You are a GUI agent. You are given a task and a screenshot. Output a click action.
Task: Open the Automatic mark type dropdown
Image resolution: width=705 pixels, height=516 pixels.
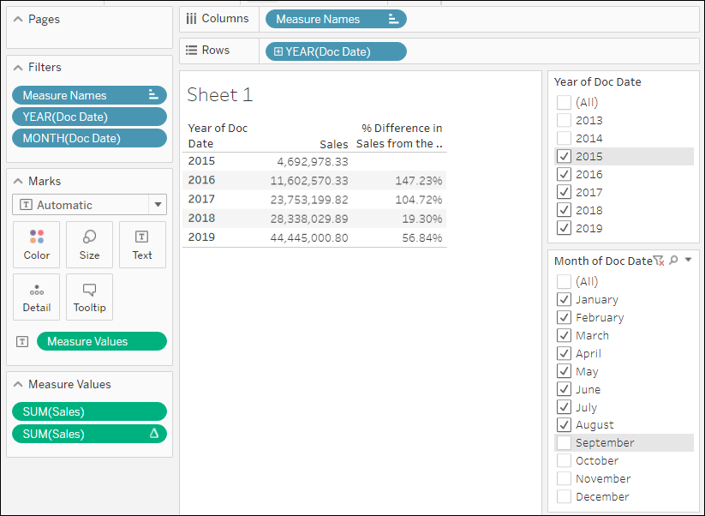point(157,205)
